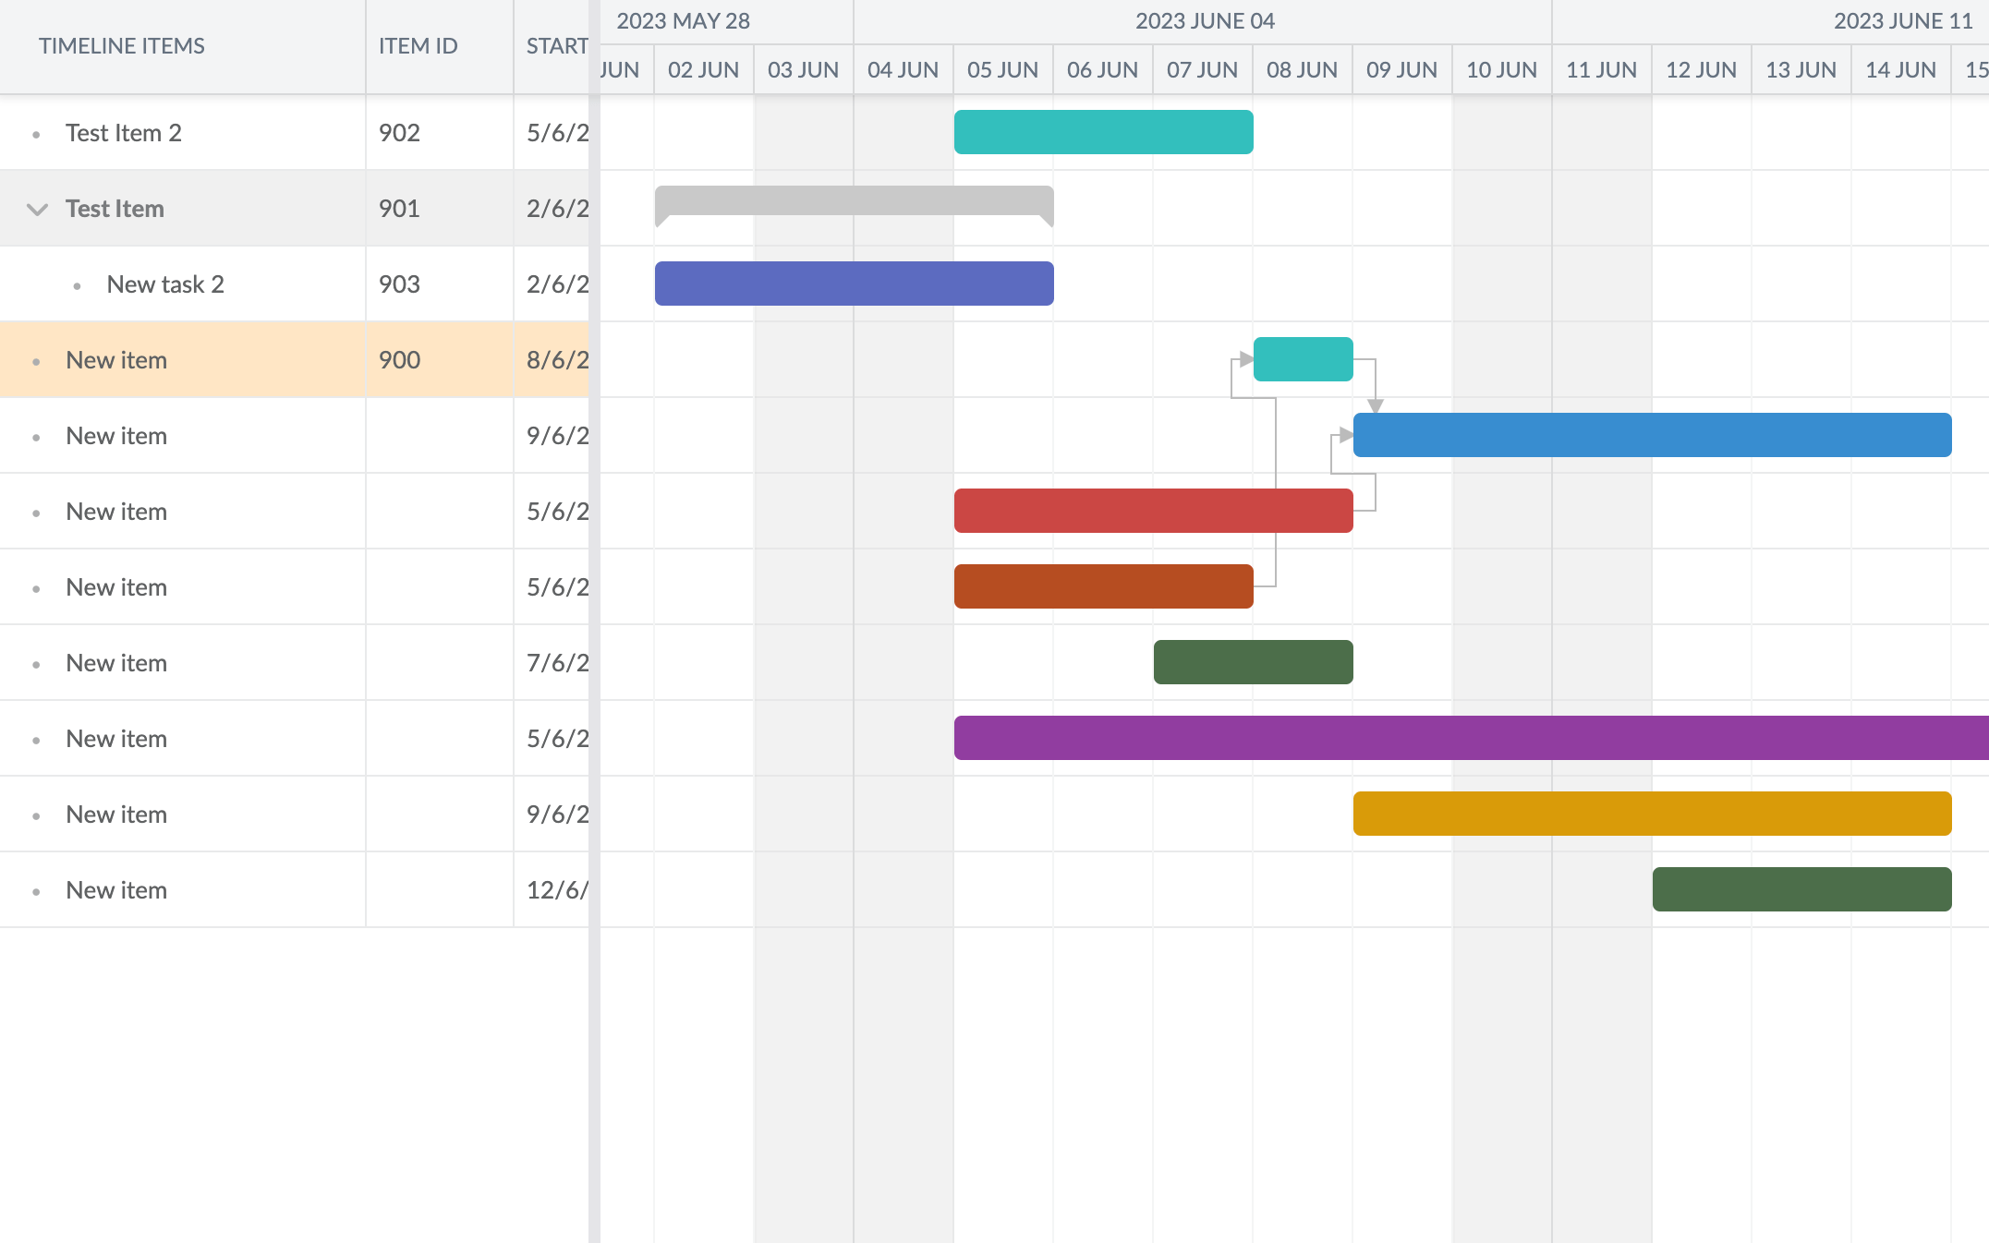The width and height of the screenshot is (1989, 1243).
Task: Click the teal Test Item 2 task bar
Action: [1102, 132]
